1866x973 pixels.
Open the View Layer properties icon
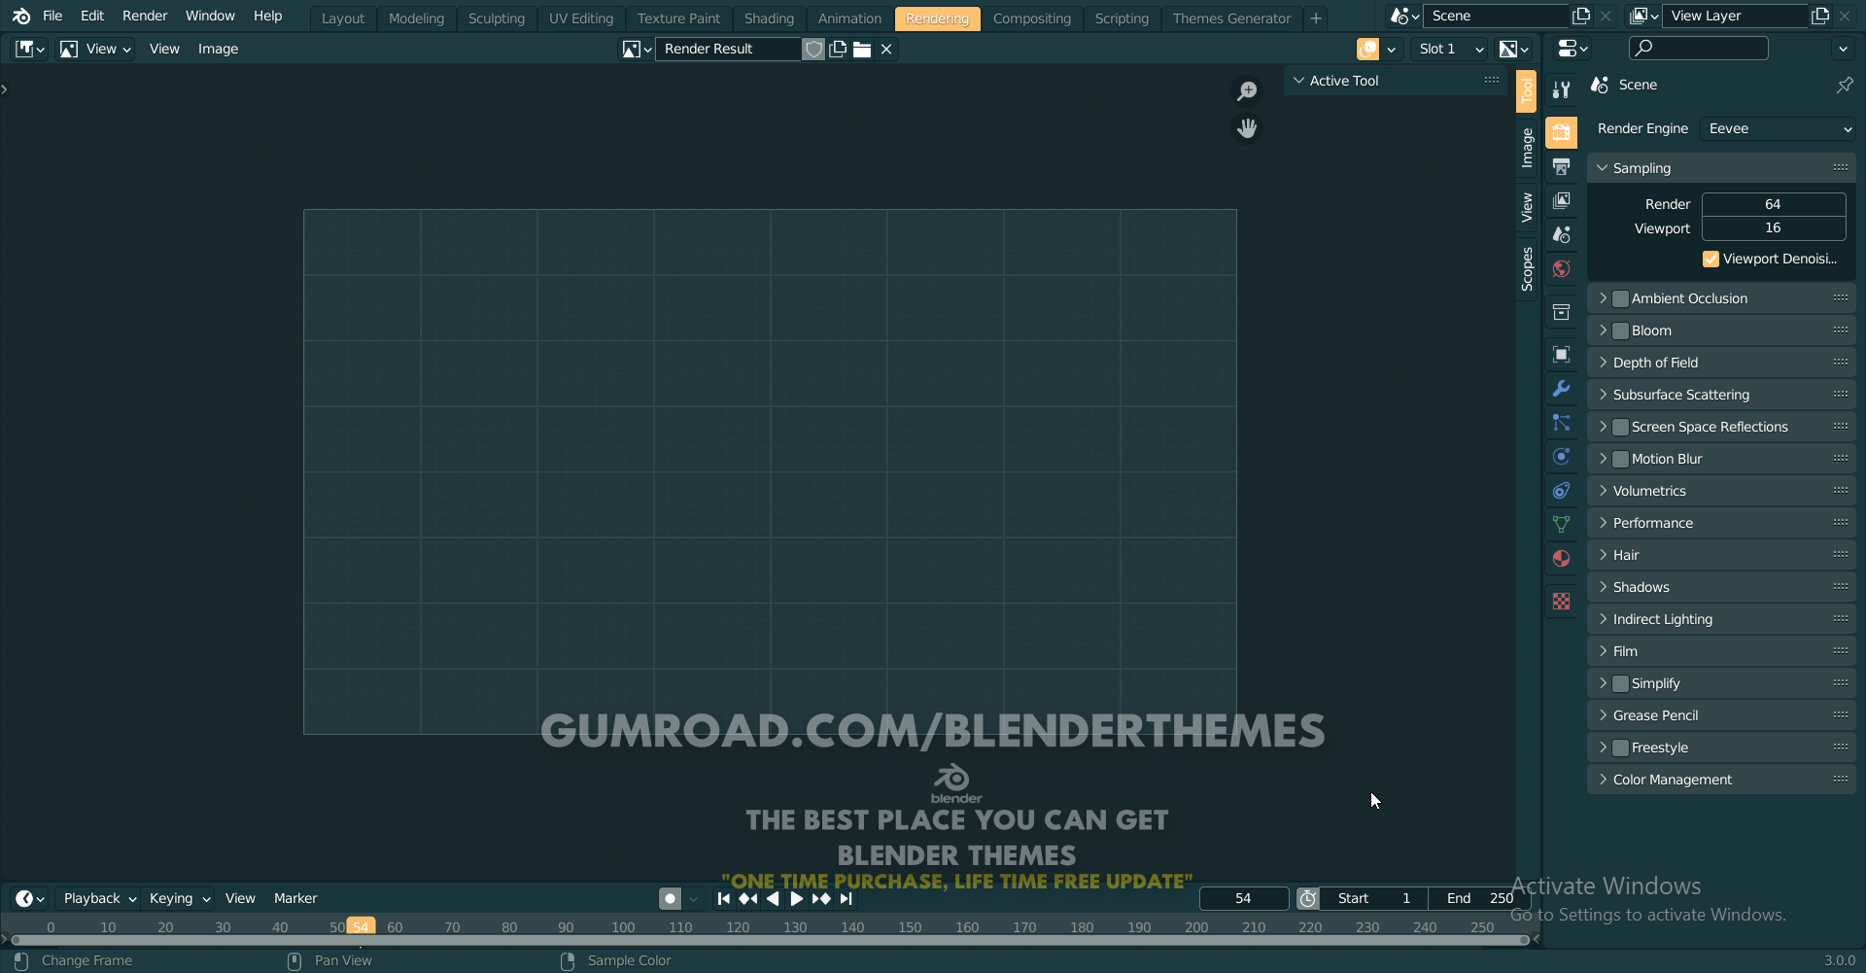tap(1561, 200)
